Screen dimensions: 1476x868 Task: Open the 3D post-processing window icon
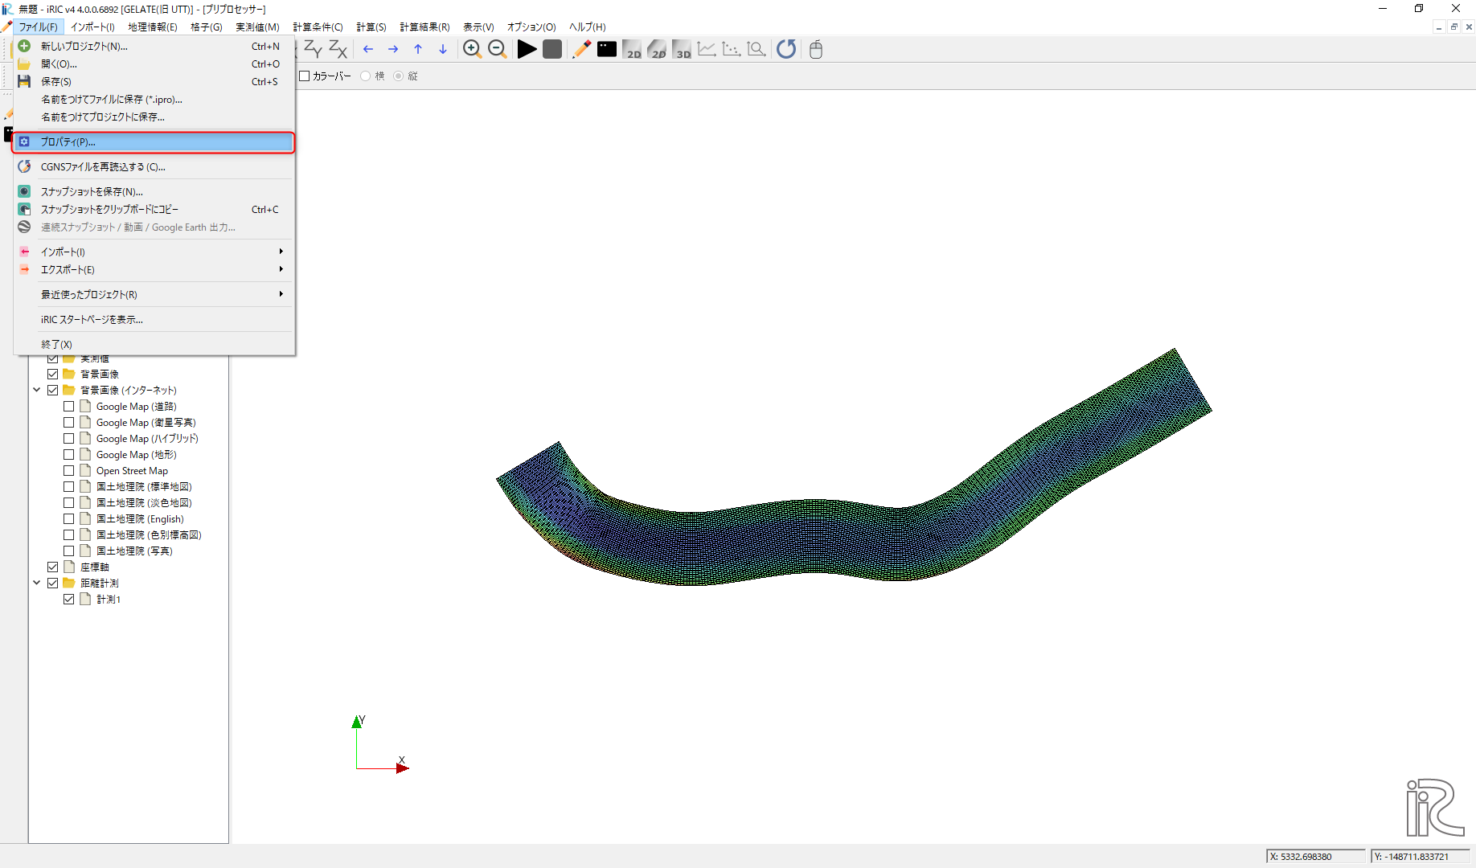click(x=682, y=49)
